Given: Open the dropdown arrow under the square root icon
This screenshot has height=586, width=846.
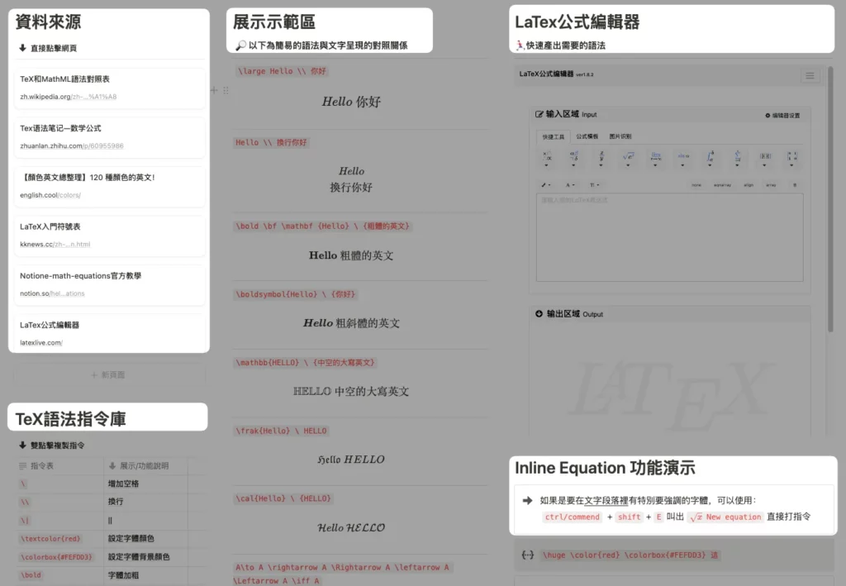Looking at the screenshot, I should click(x=628, y=167).
